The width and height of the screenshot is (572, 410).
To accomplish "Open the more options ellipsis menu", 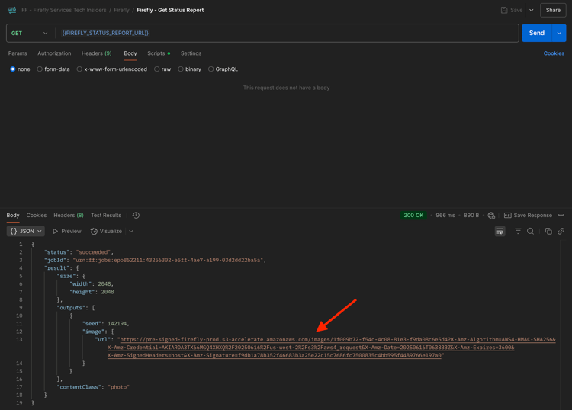I will pos(561,216).
